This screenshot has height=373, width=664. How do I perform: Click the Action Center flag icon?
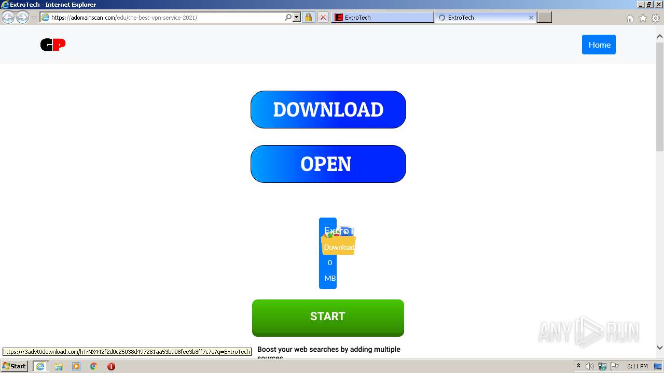point(614,366)
